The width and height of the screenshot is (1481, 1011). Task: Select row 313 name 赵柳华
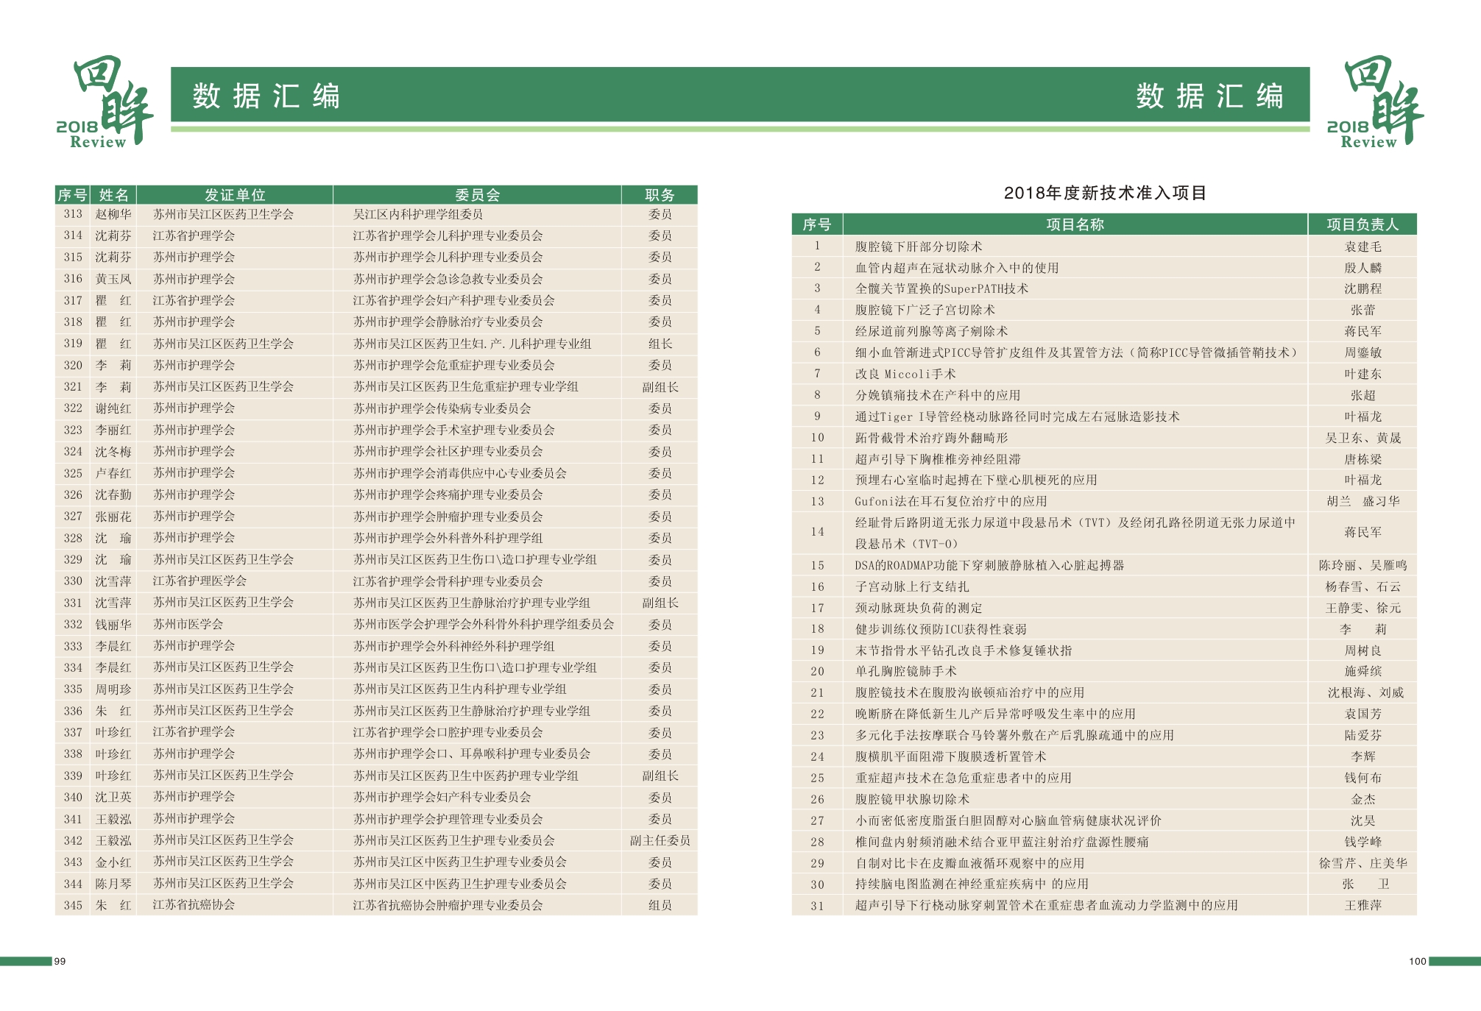pyautogui.click(x=113, y=214)
